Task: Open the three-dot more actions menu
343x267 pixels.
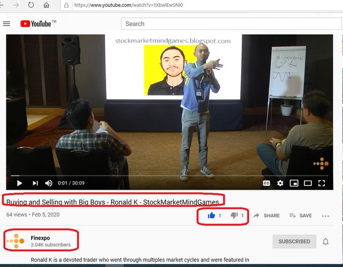Action: click(x=325, y=216)
